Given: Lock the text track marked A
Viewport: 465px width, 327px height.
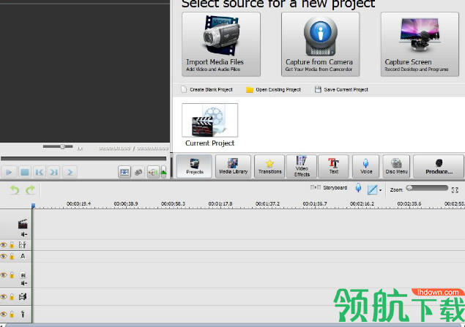Looking at the screenshot, I should point(12,256).
